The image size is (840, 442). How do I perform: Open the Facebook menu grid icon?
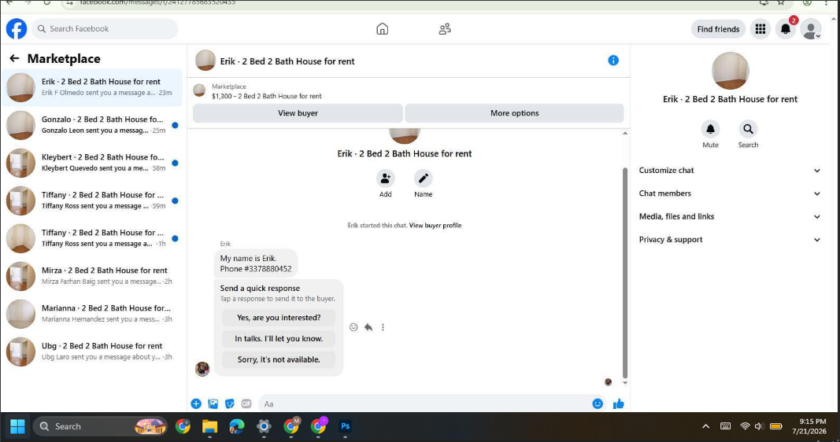(760, 29)
